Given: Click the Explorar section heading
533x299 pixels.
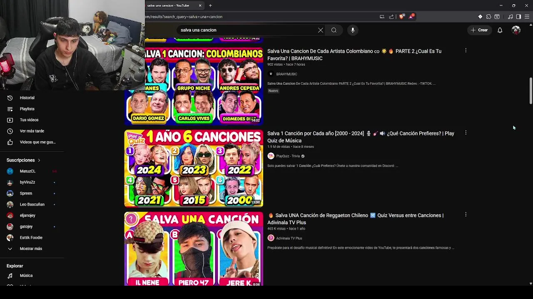Looking at the screenshot, I should pos(15,266).
